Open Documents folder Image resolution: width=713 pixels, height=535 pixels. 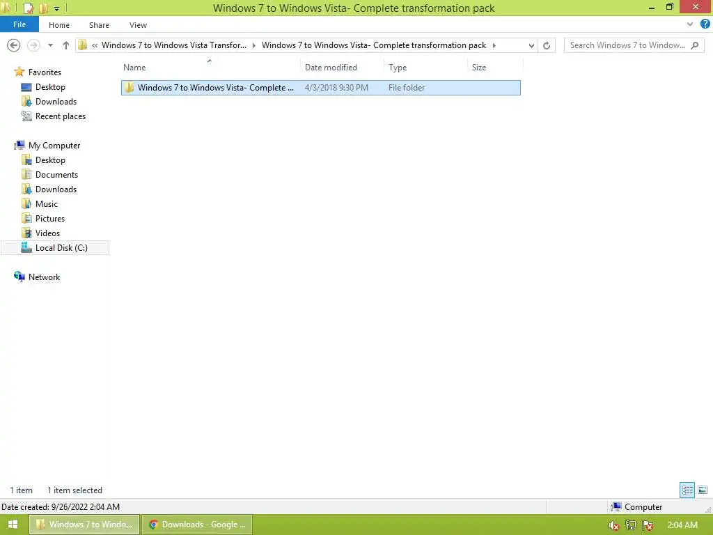point(56,175)
